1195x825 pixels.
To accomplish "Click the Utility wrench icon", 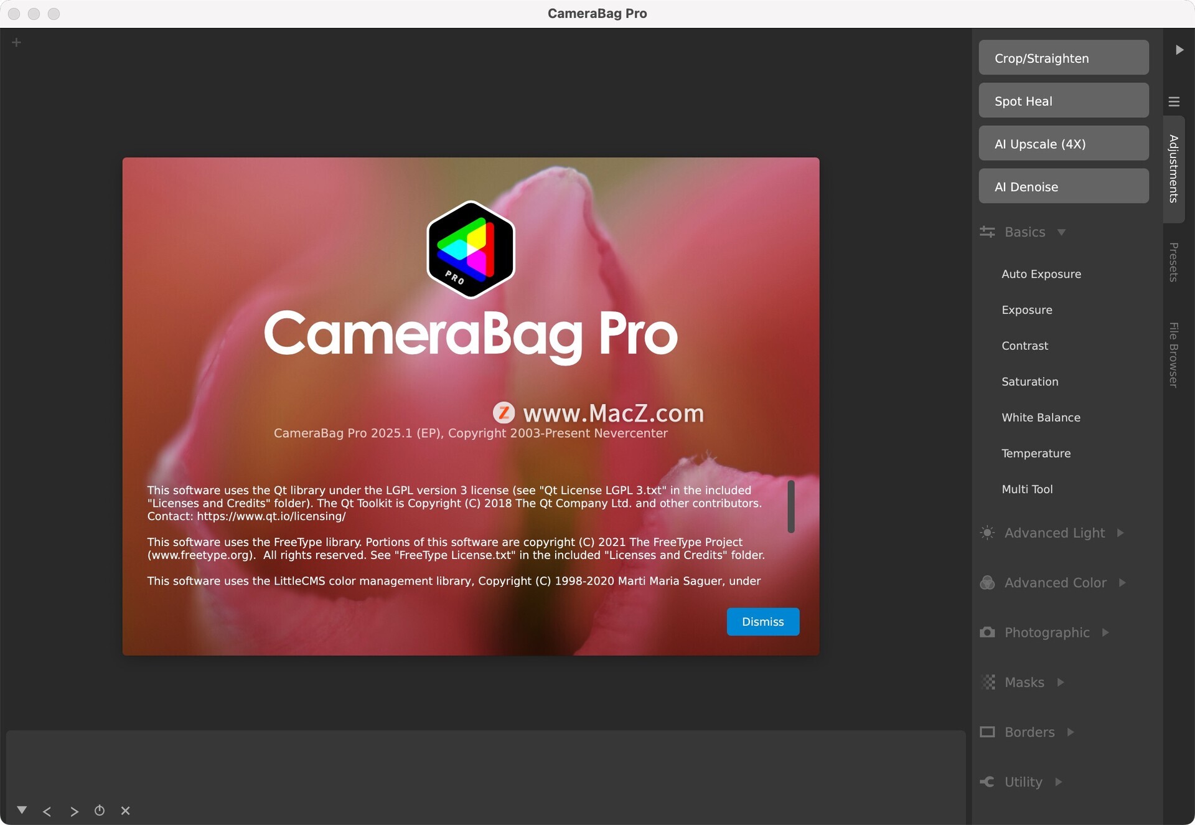I will [987, 781].
